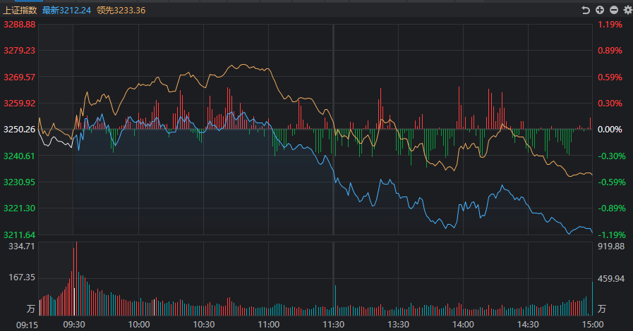The width and height of the screenshot is (633, 331).
Task: Click the 334.71 volume axis label
Action: point(21,246)
